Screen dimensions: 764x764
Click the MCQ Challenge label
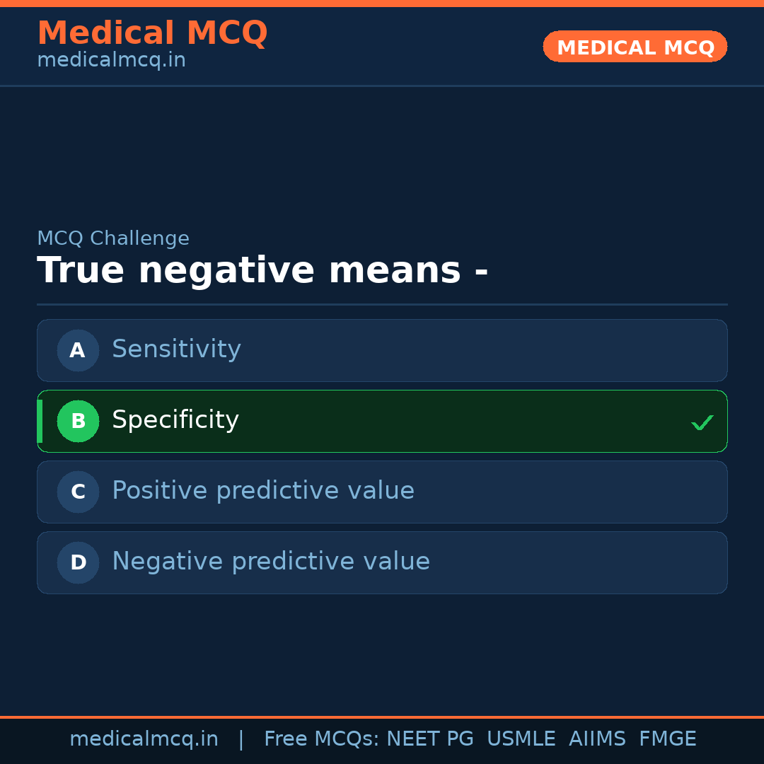[113, 239]
